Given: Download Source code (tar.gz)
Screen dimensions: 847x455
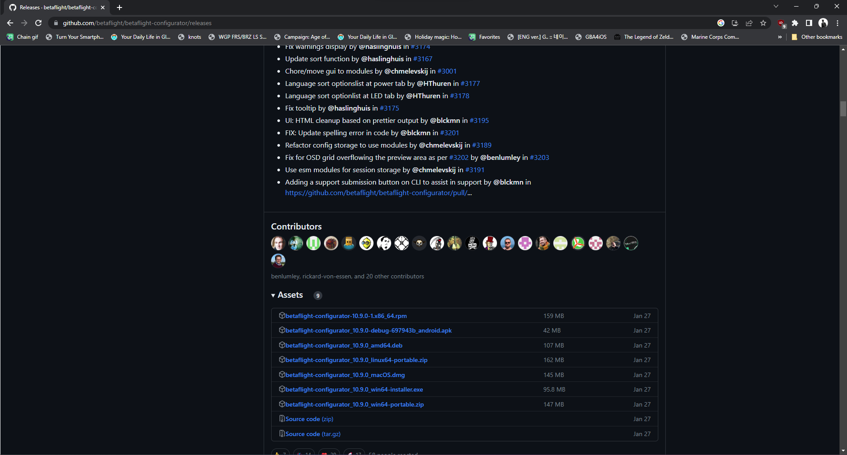Looking at the screenshot, I should [x=313, y=434].
